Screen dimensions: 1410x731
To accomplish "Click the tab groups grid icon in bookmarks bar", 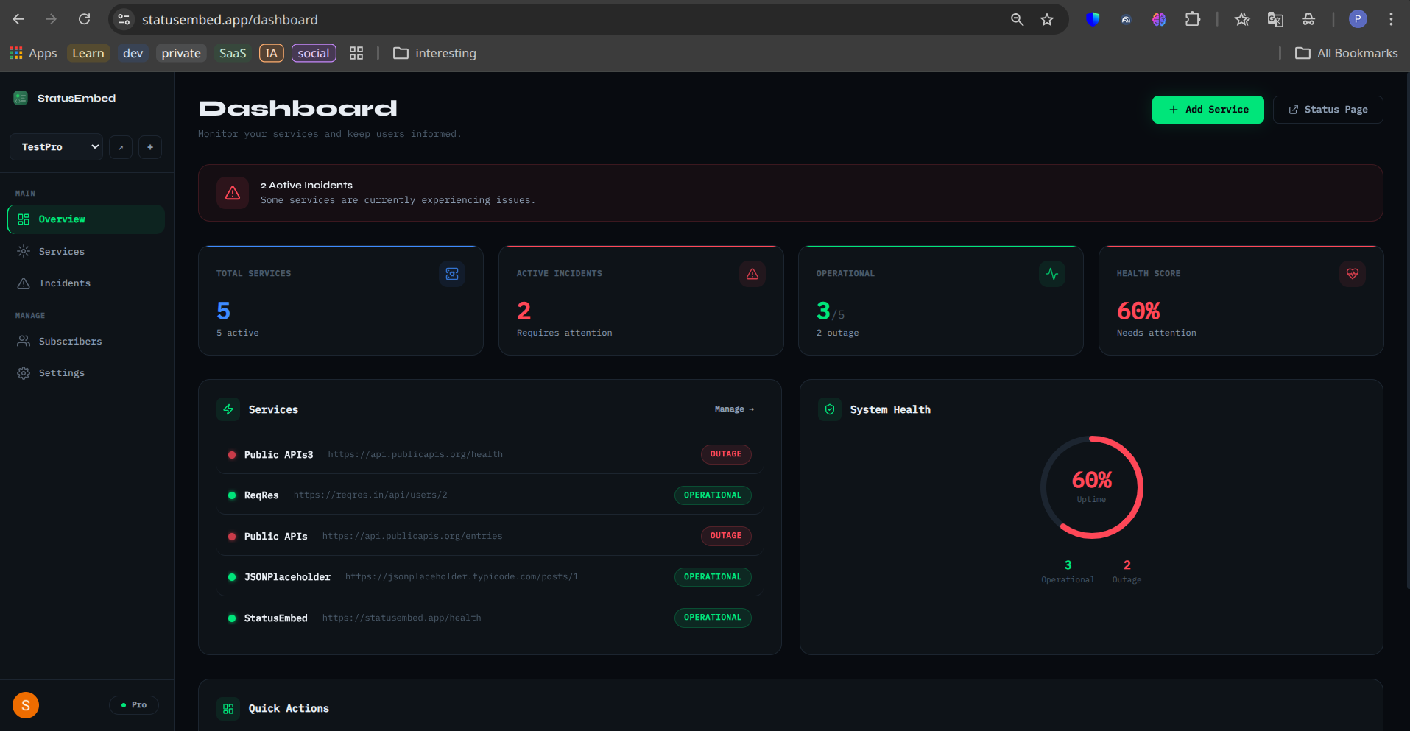I will (x=356, y=53).
